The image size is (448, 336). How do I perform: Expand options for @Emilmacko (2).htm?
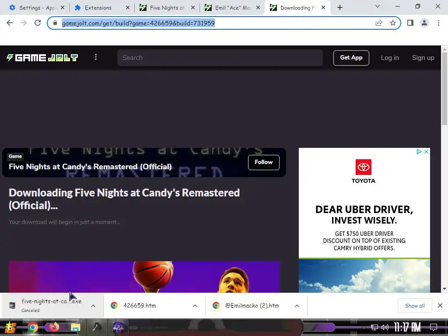297,306
